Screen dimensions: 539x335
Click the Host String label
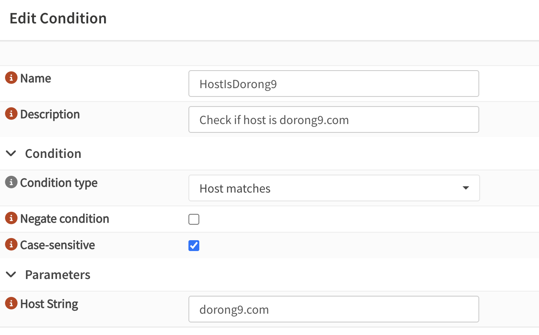point(49,304)
